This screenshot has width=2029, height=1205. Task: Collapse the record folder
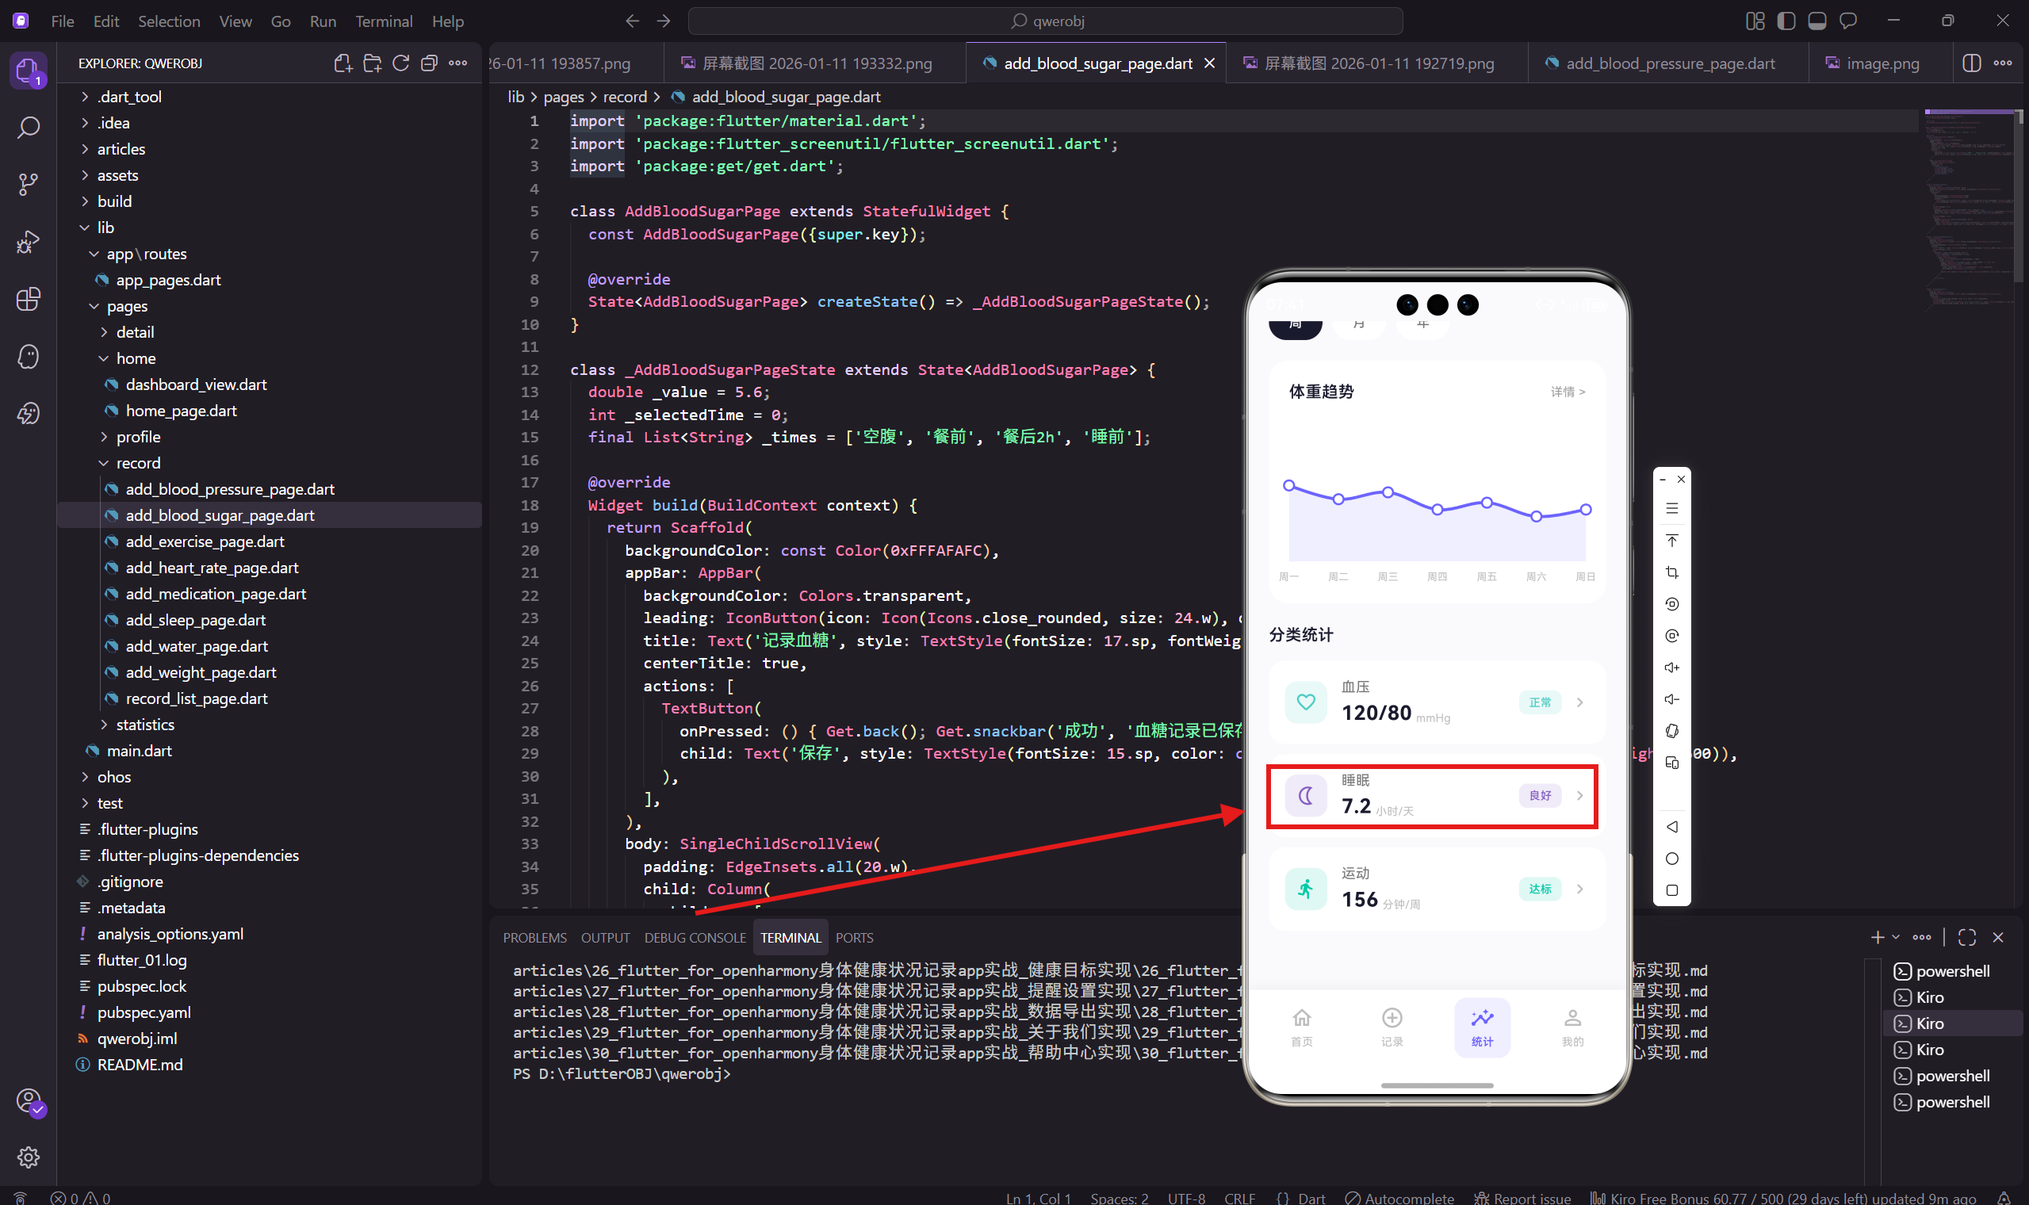tap(137, 463)
